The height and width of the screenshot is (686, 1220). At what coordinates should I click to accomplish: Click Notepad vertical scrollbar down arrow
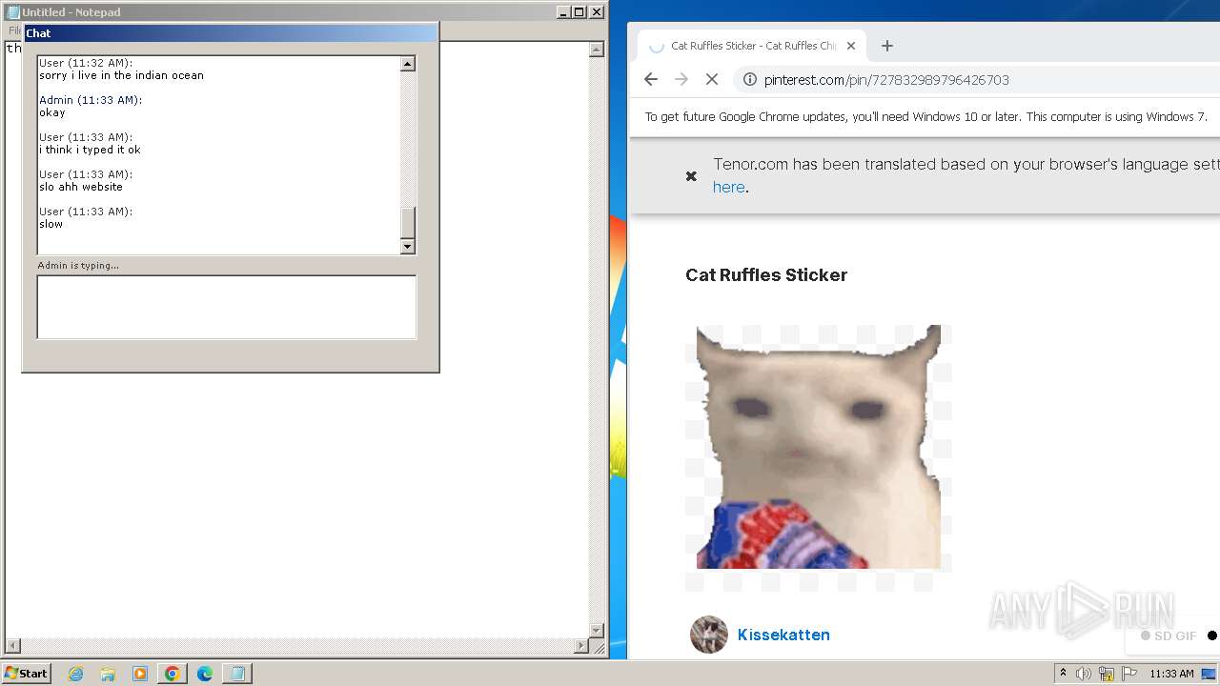(597, 630)
